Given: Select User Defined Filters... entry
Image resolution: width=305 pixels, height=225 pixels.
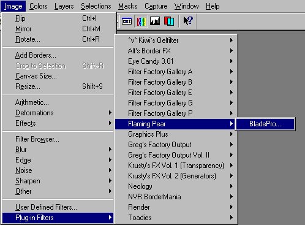Looking at the screenshot, I should click(58, 207).
